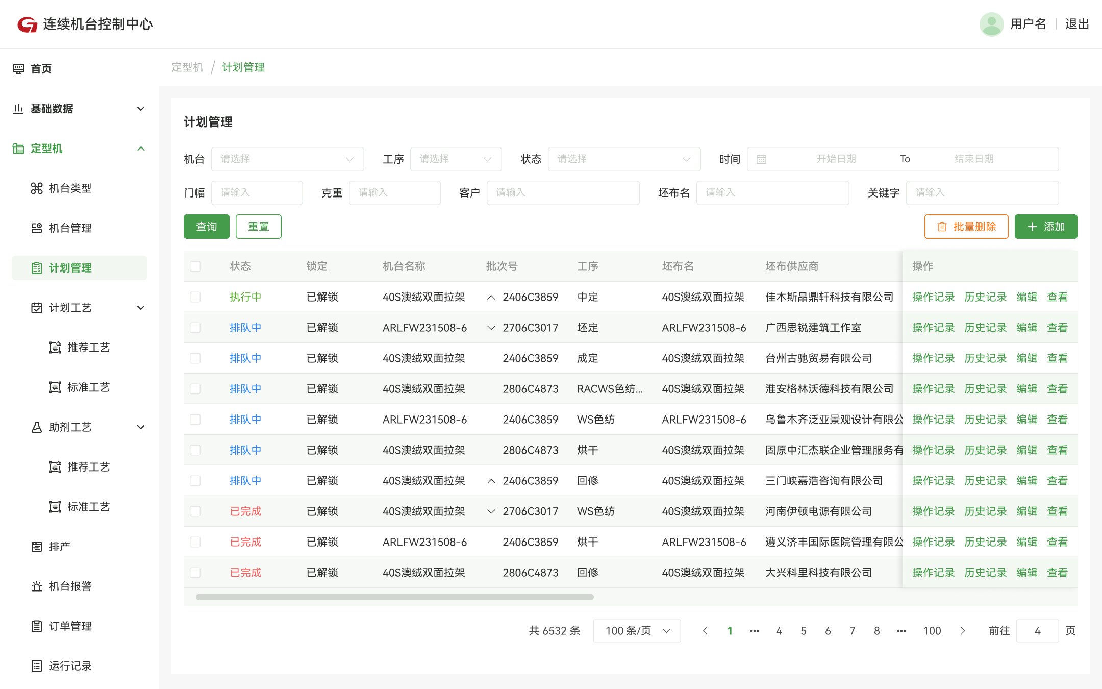Click the horizontal table scrollbar
Image resolution: width=1102 pixels, height=689 pixels.
coord(395,597)
